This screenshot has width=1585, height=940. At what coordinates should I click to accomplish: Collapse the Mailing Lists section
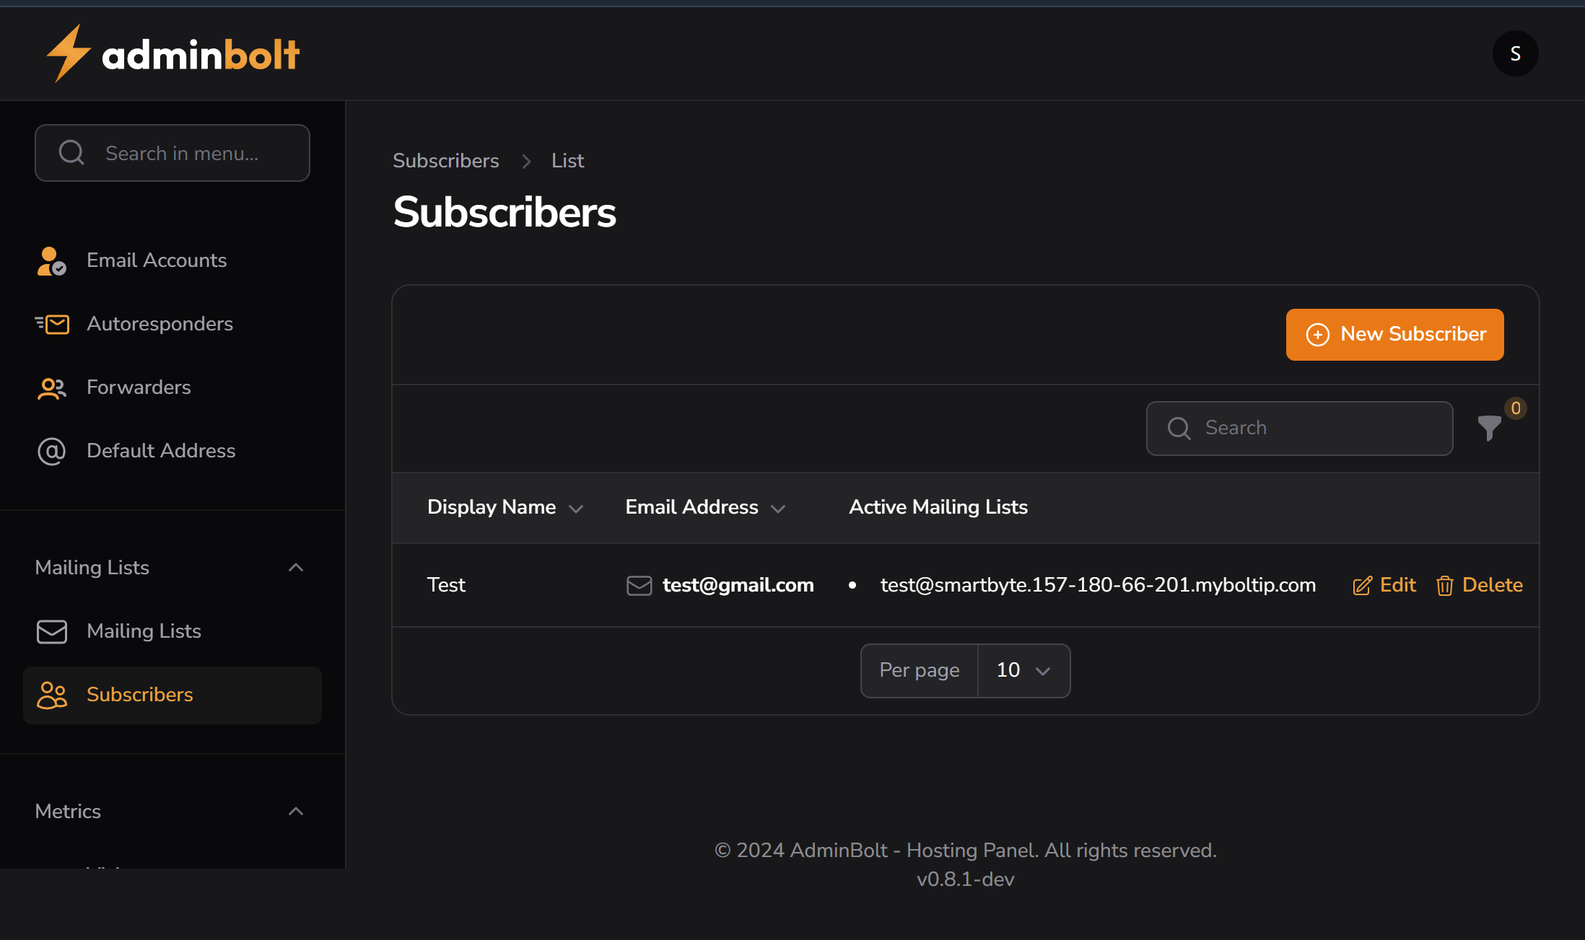pyautogui.click(x=296, y=568)
